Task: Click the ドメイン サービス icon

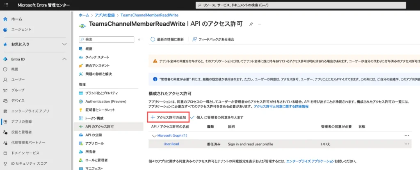Action: 5,153
